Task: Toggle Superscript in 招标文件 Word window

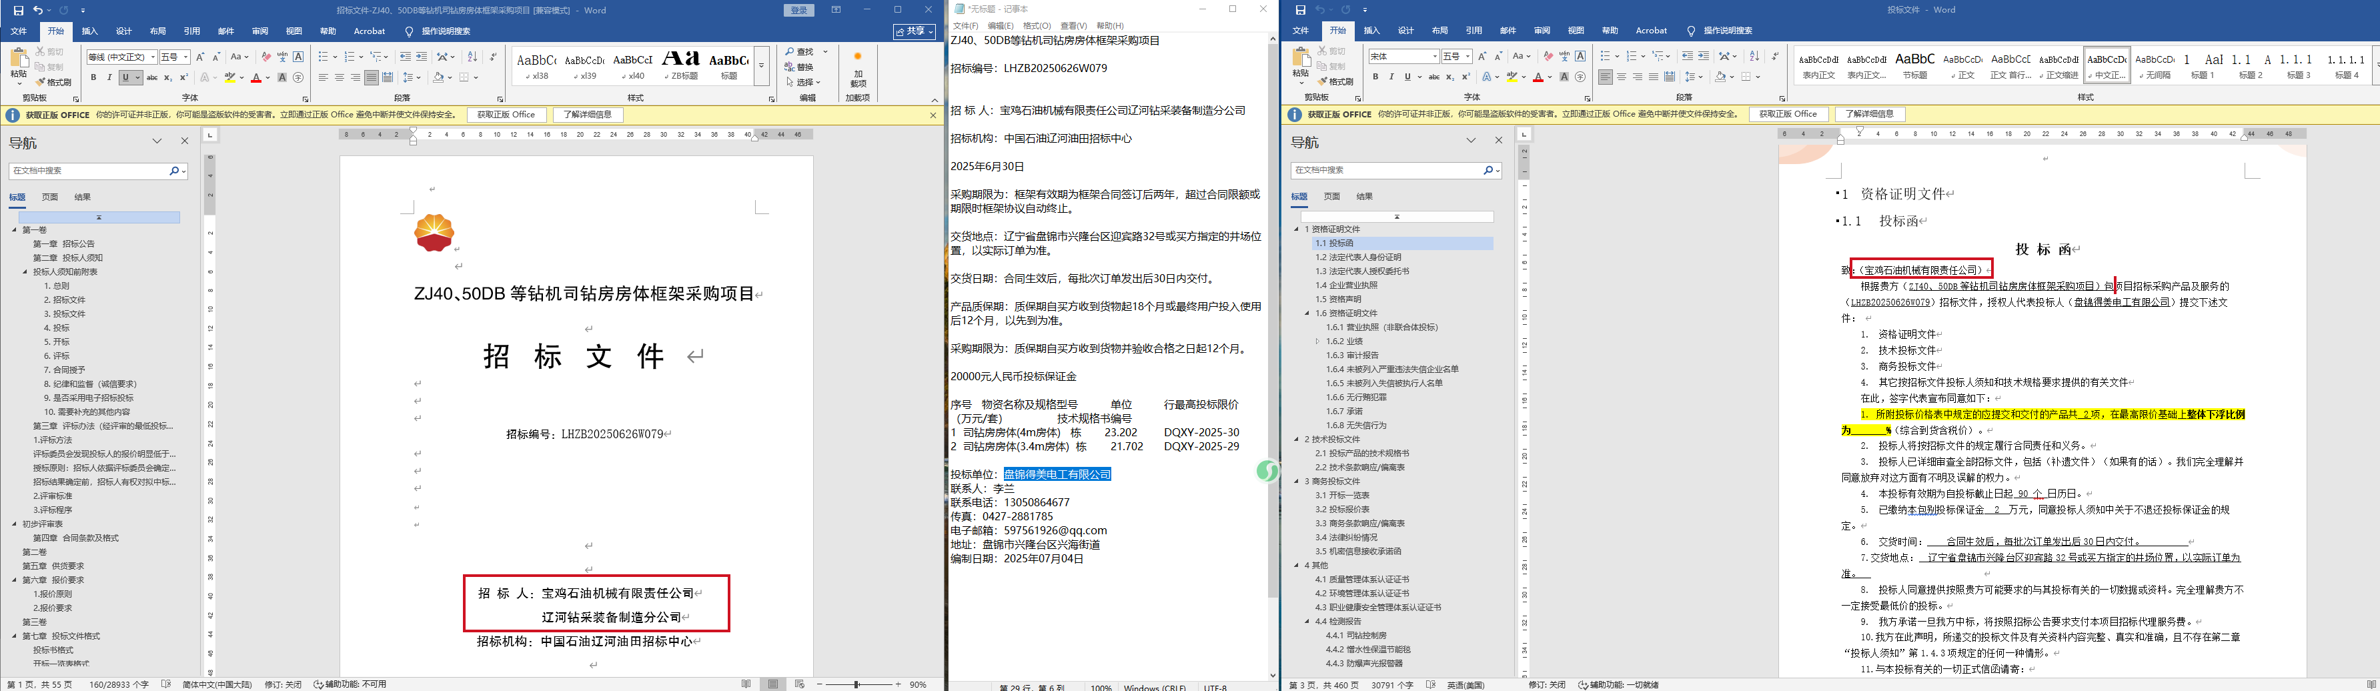Action: [184, 77]
